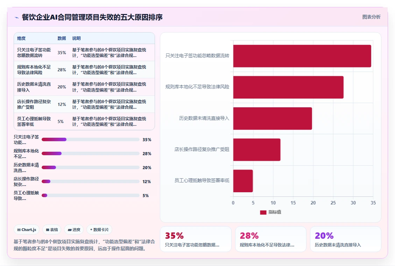Click the chart bar for 员工心理抵触导致签署率低
Viewport: 395px width, 266px height.
click(x=243, y=181)
